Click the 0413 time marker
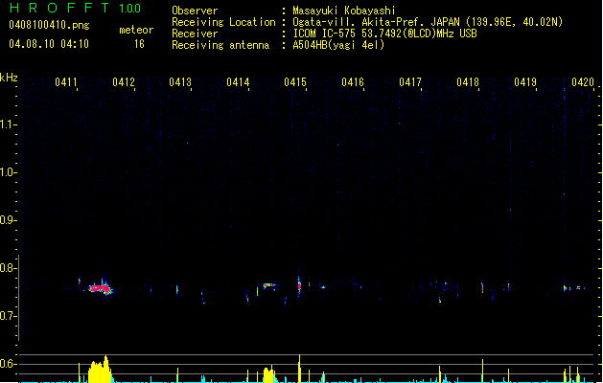Image resolution: width=603 pixels, height=383 pixels. coord(180,82)
